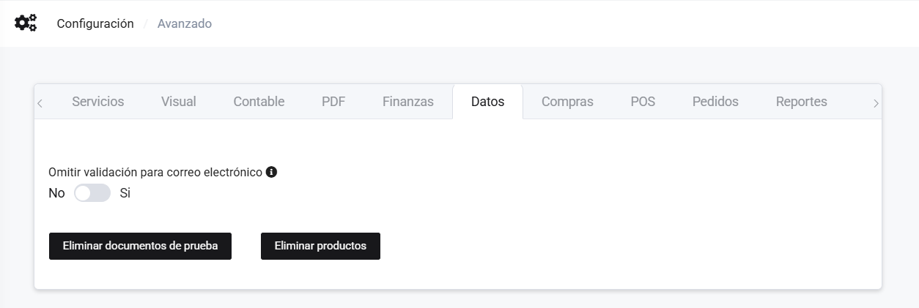
Task: Show the Pedidos tab
Action: point(715,102)
